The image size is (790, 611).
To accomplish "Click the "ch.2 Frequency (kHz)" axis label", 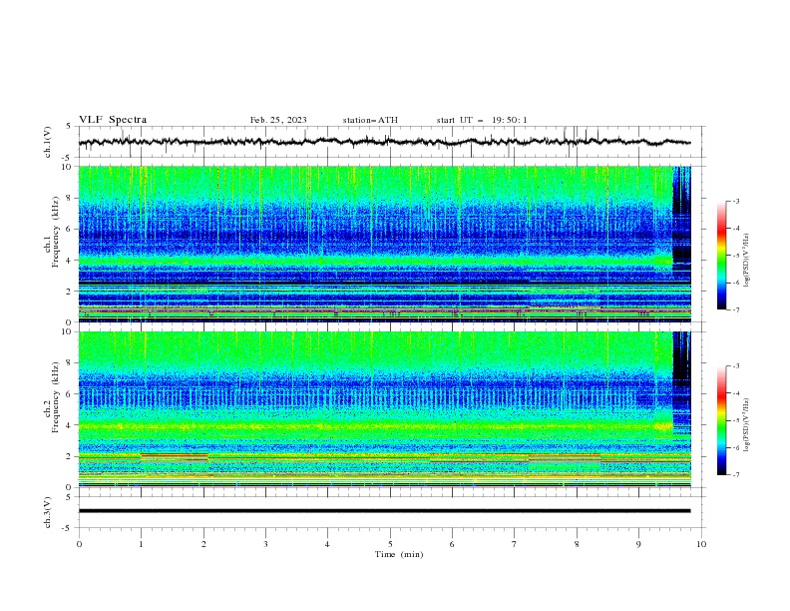I will click(52, 397).
